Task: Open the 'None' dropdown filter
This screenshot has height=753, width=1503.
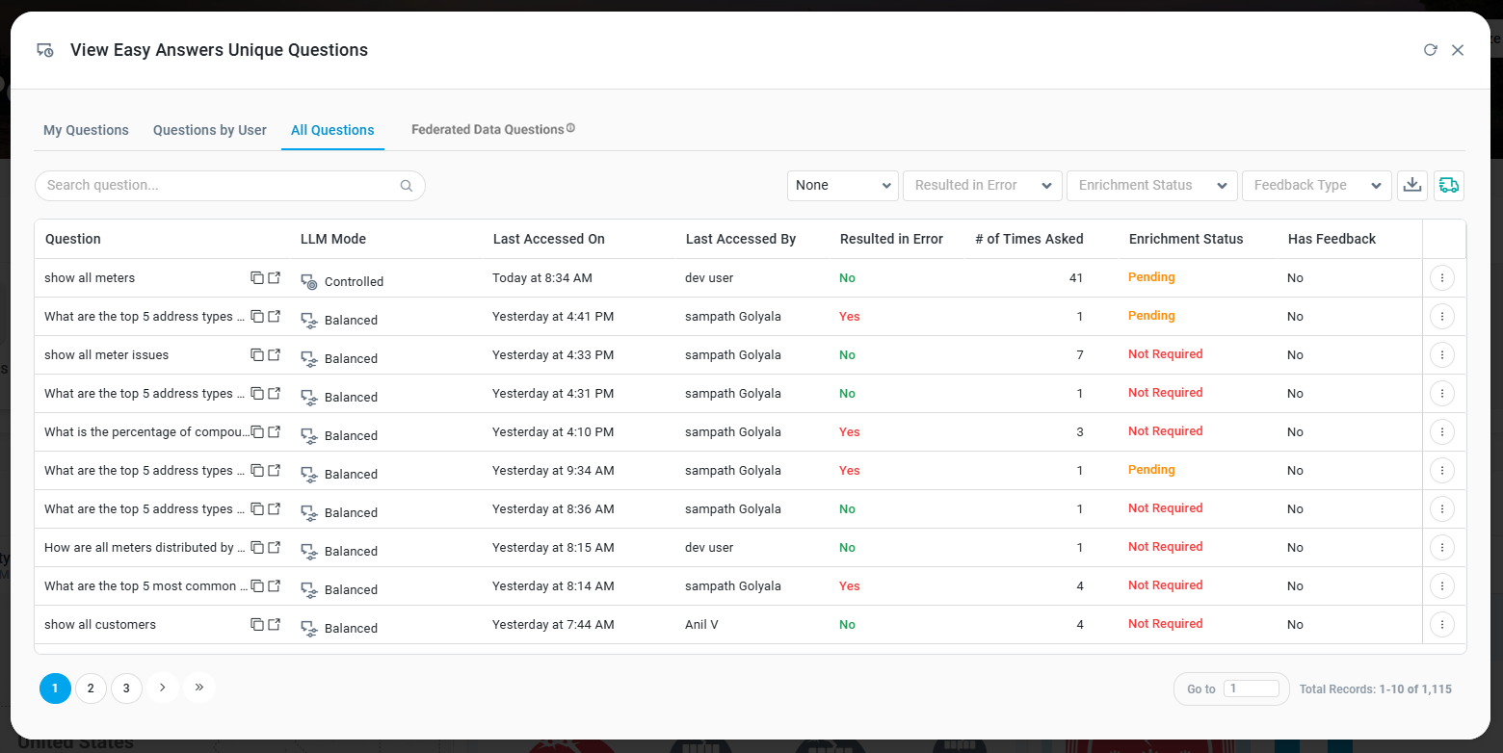Action: [842, 185]
